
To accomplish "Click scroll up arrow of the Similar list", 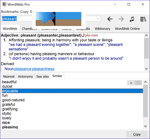I will 145,82.
